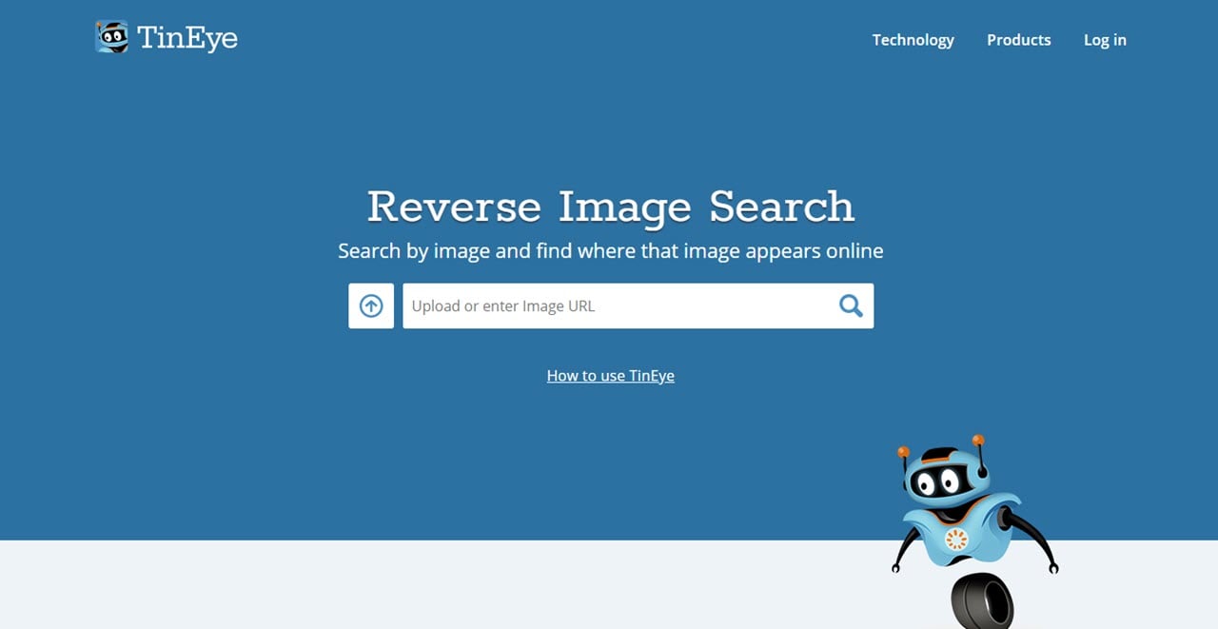Image resolution: width=1218 pixels, height=629 pixels.
Task: Go to the Log in page
Action: [x=1105, y=40]
